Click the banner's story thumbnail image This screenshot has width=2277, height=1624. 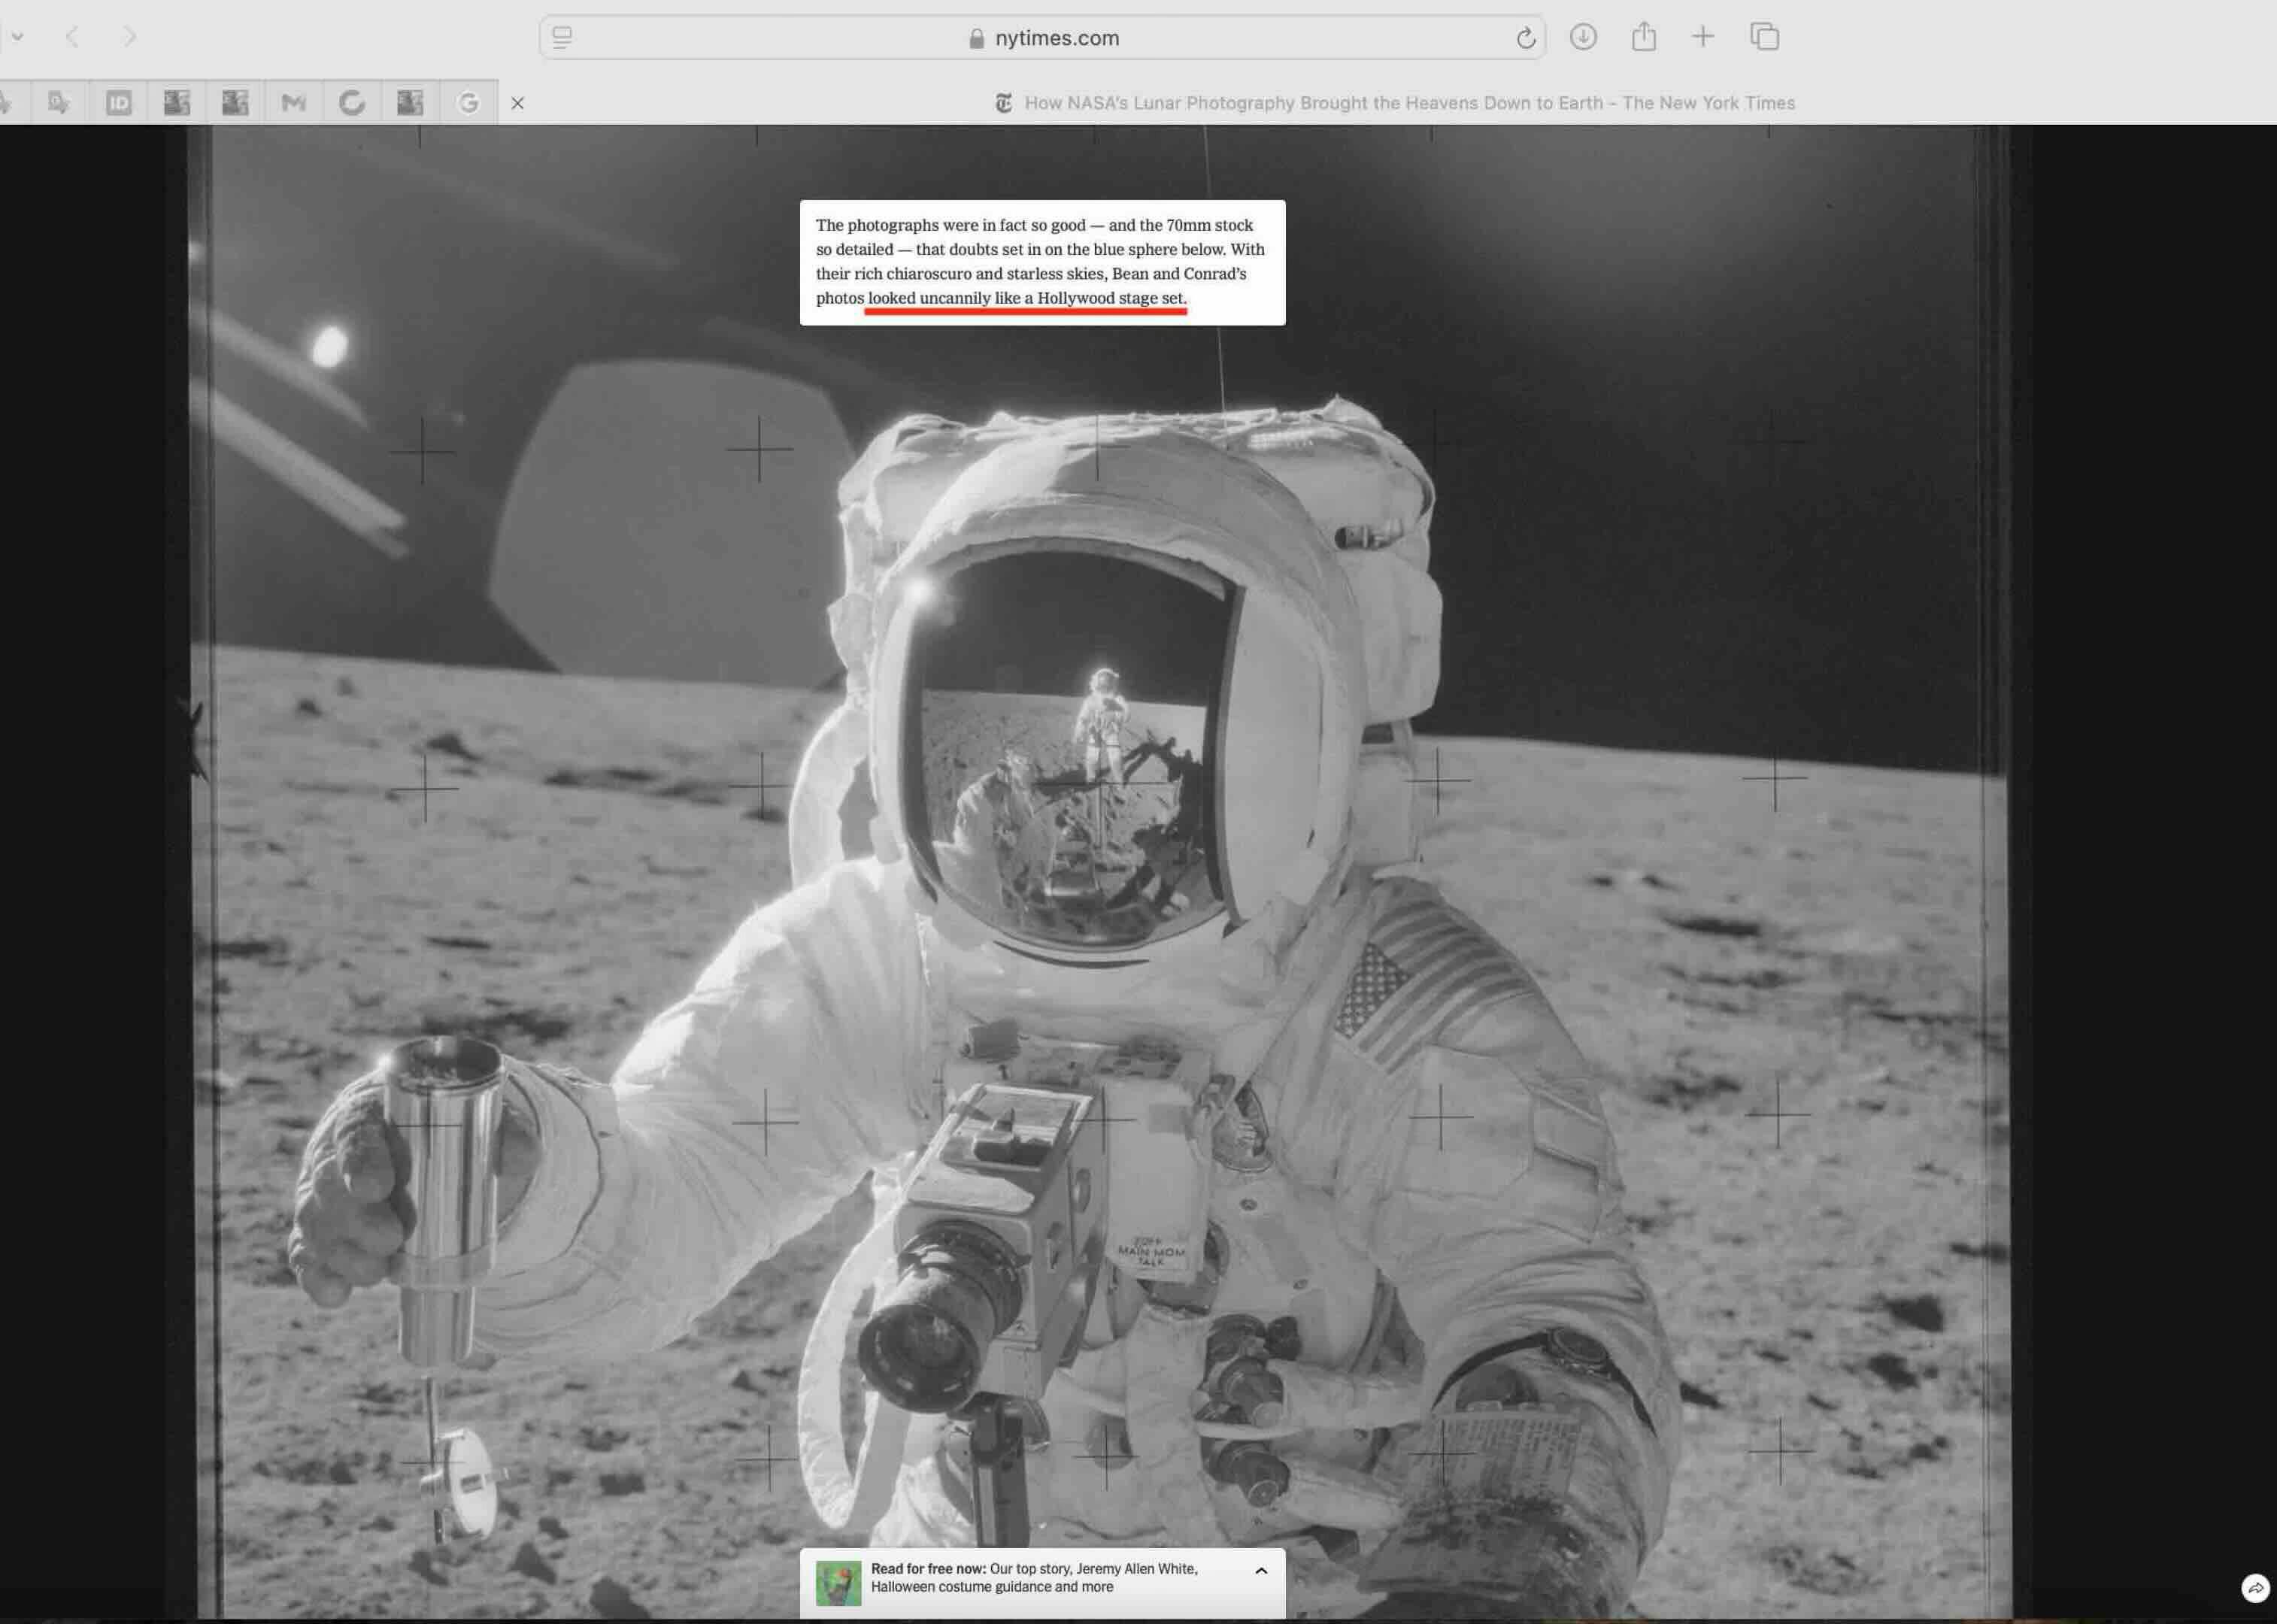pyautogui.click(x=838, y=1584)
